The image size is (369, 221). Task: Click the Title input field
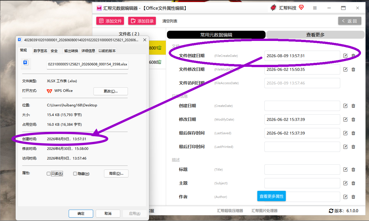(302, 170)
